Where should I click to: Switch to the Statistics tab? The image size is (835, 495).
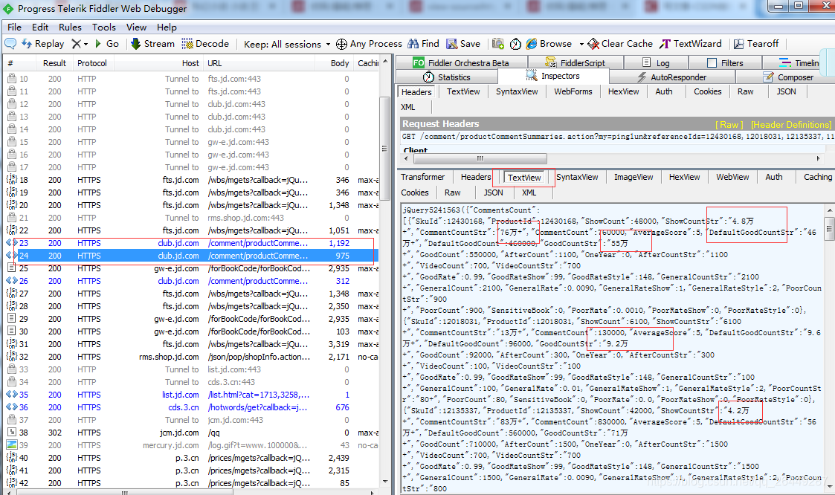click(x=447, y=77)
